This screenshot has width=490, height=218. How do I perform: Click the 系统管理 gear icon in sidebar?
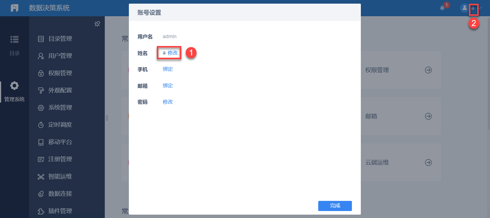click(41, 108)
